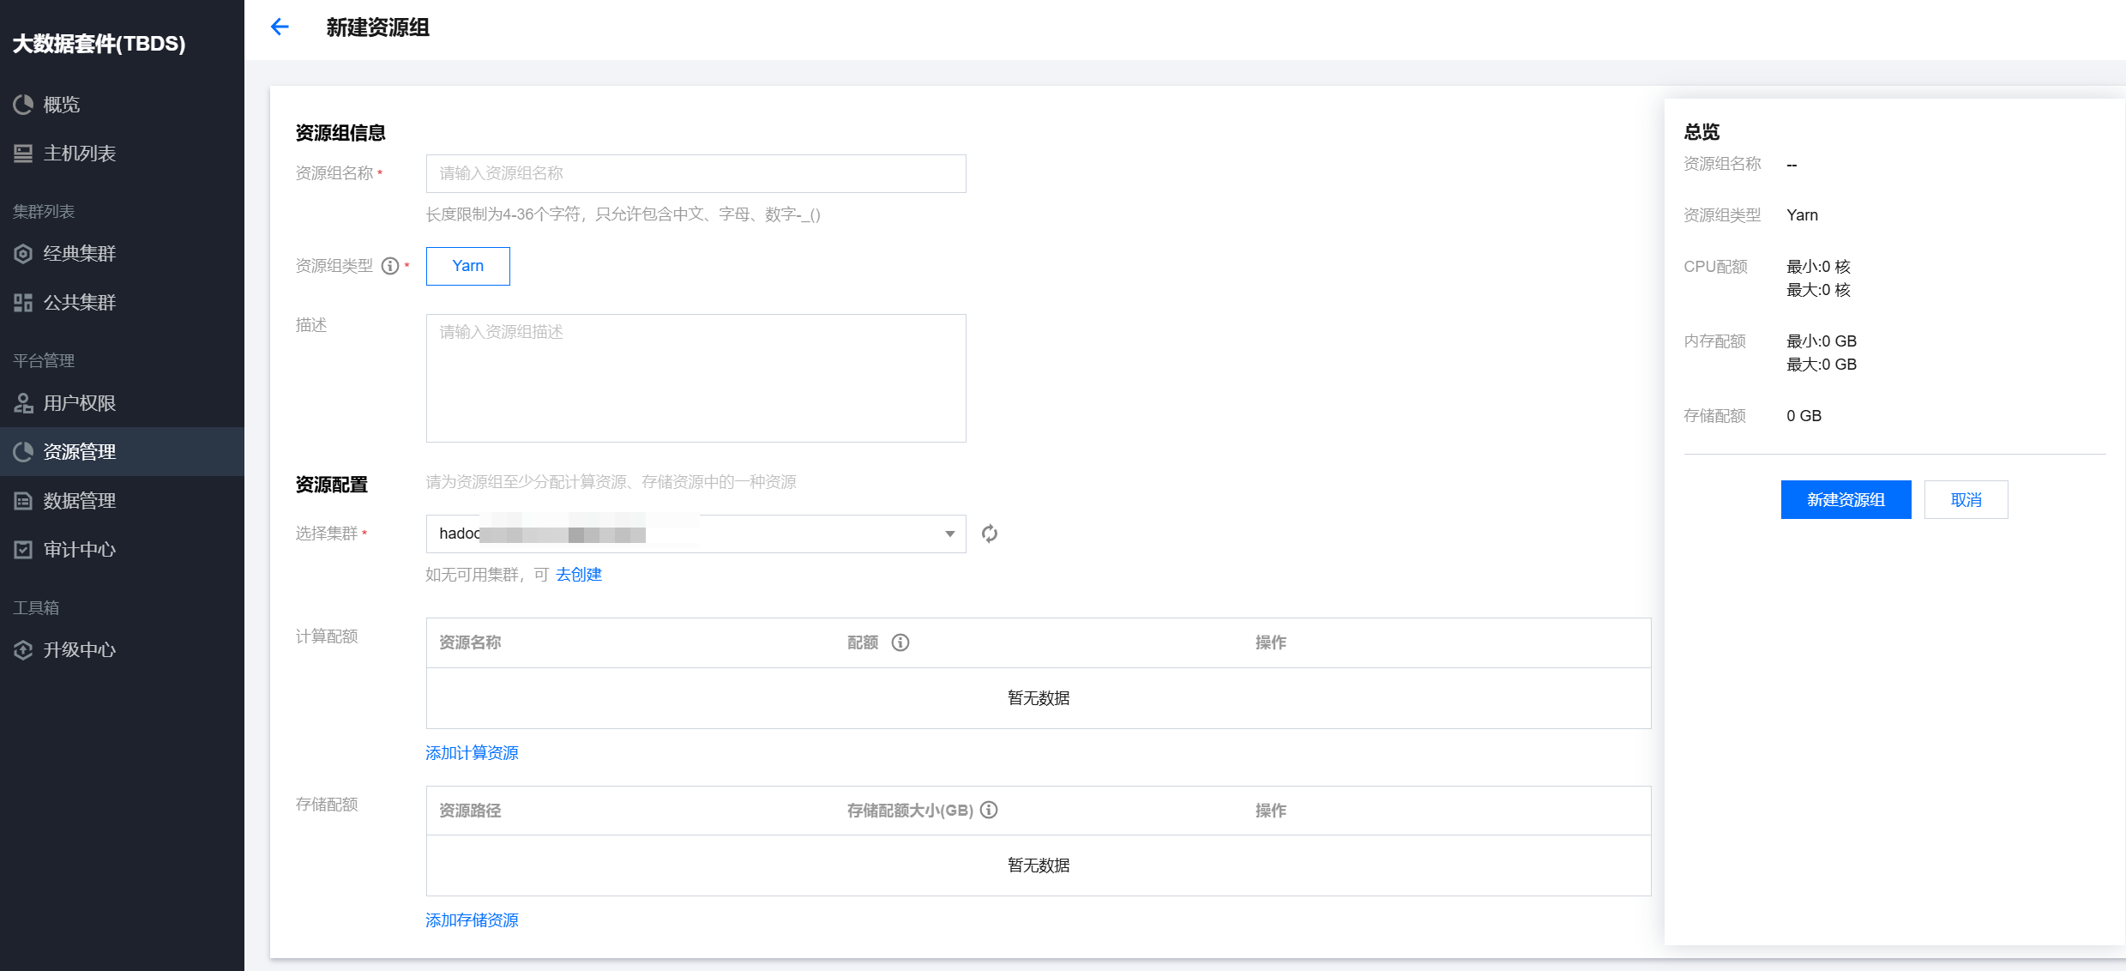Click info icon beside 存储配额大小(GB)
This screenshot has height=971, width=2126.
(989, 810)
